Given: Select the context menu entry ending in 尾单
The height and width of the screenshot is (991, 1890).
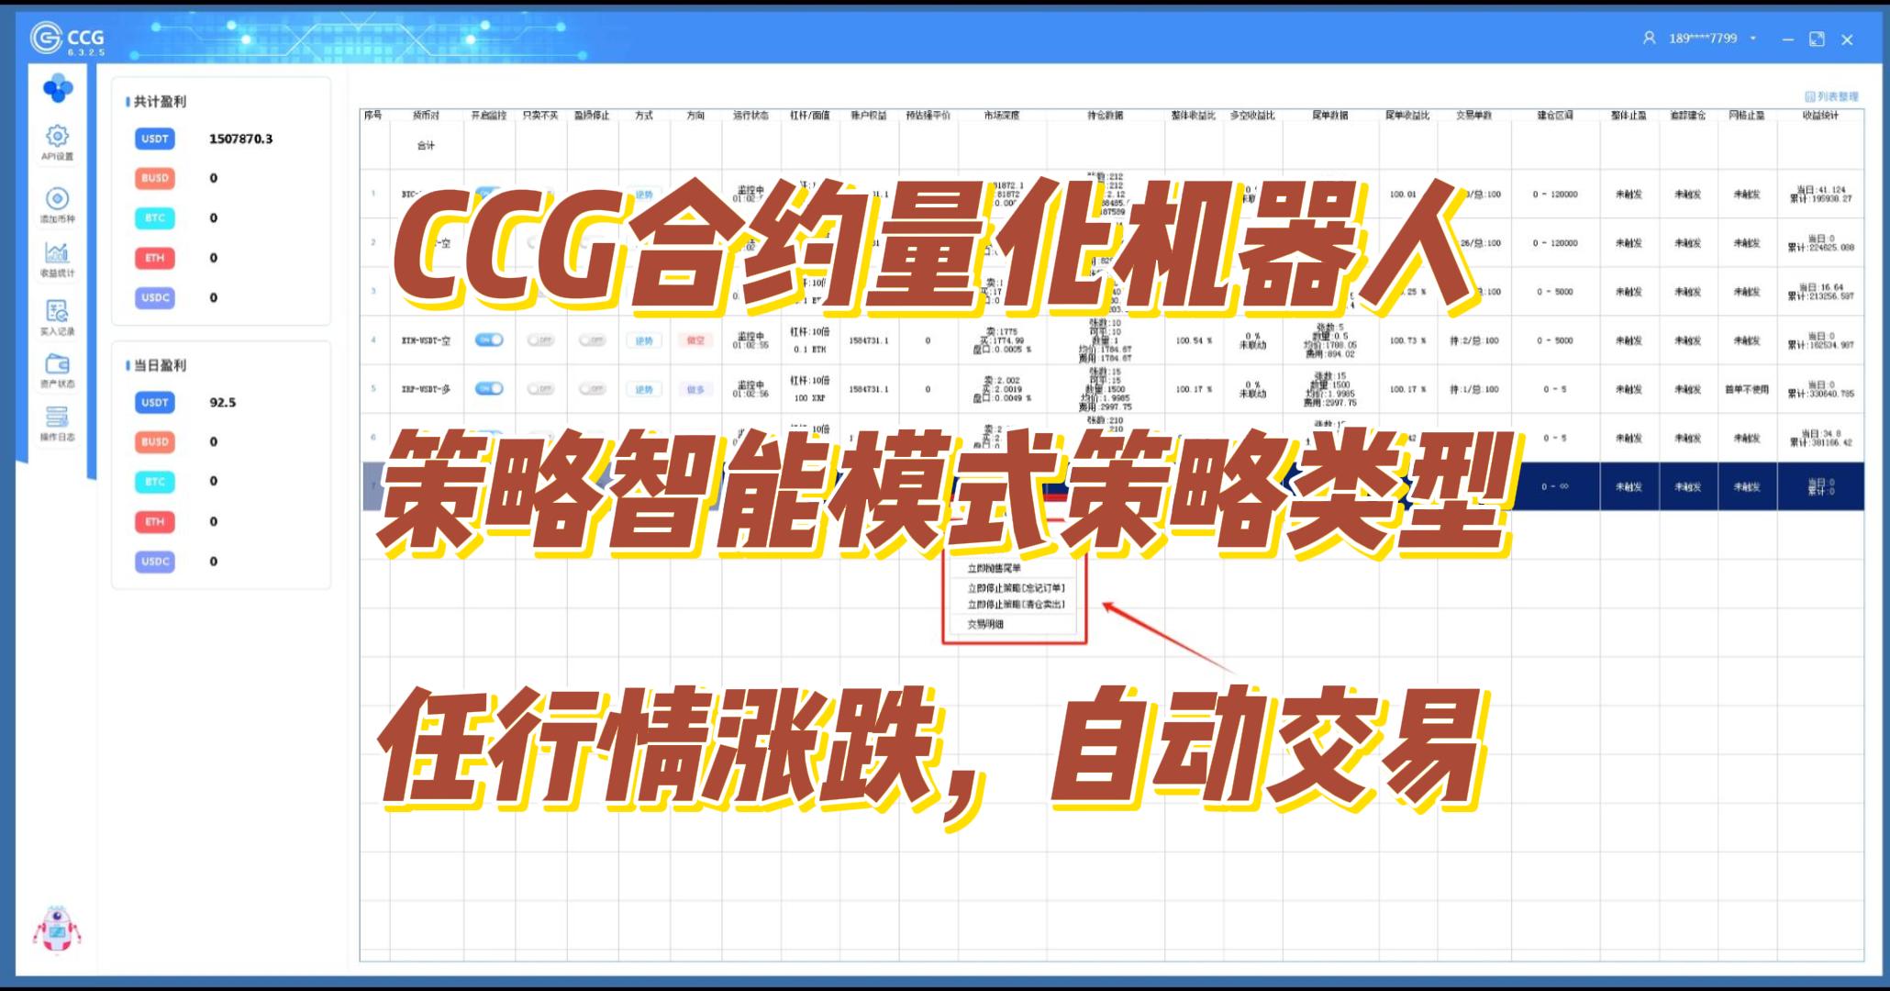Looking at the screenshot, I should [994, 569].
